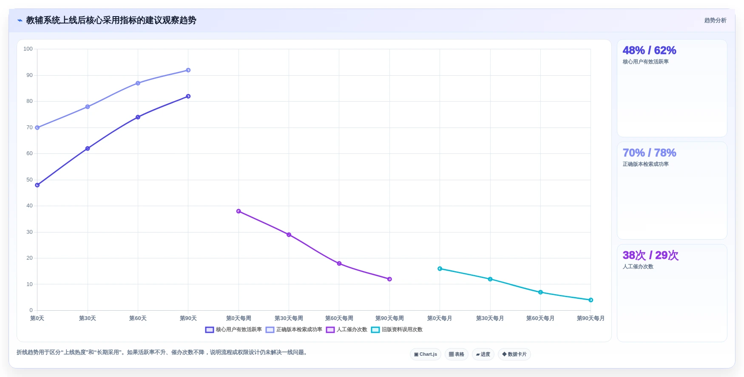Click the x-axis label 第90天

pyautogui.click(x=188, y=318)
